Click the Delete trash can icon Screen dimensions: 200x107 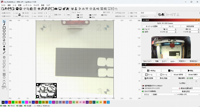[35, 9]
